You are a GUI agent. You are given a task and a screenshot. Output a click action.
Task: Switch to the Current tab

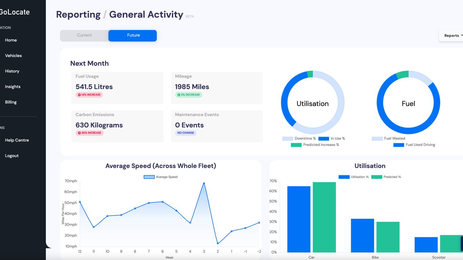(84, 36)
